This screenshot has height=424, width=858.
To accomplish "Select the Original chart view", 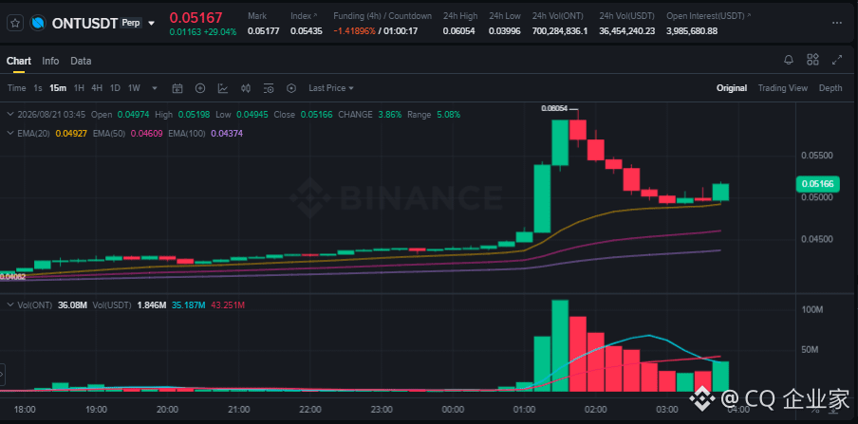I will pyautogui.click(x=732, y=88).
